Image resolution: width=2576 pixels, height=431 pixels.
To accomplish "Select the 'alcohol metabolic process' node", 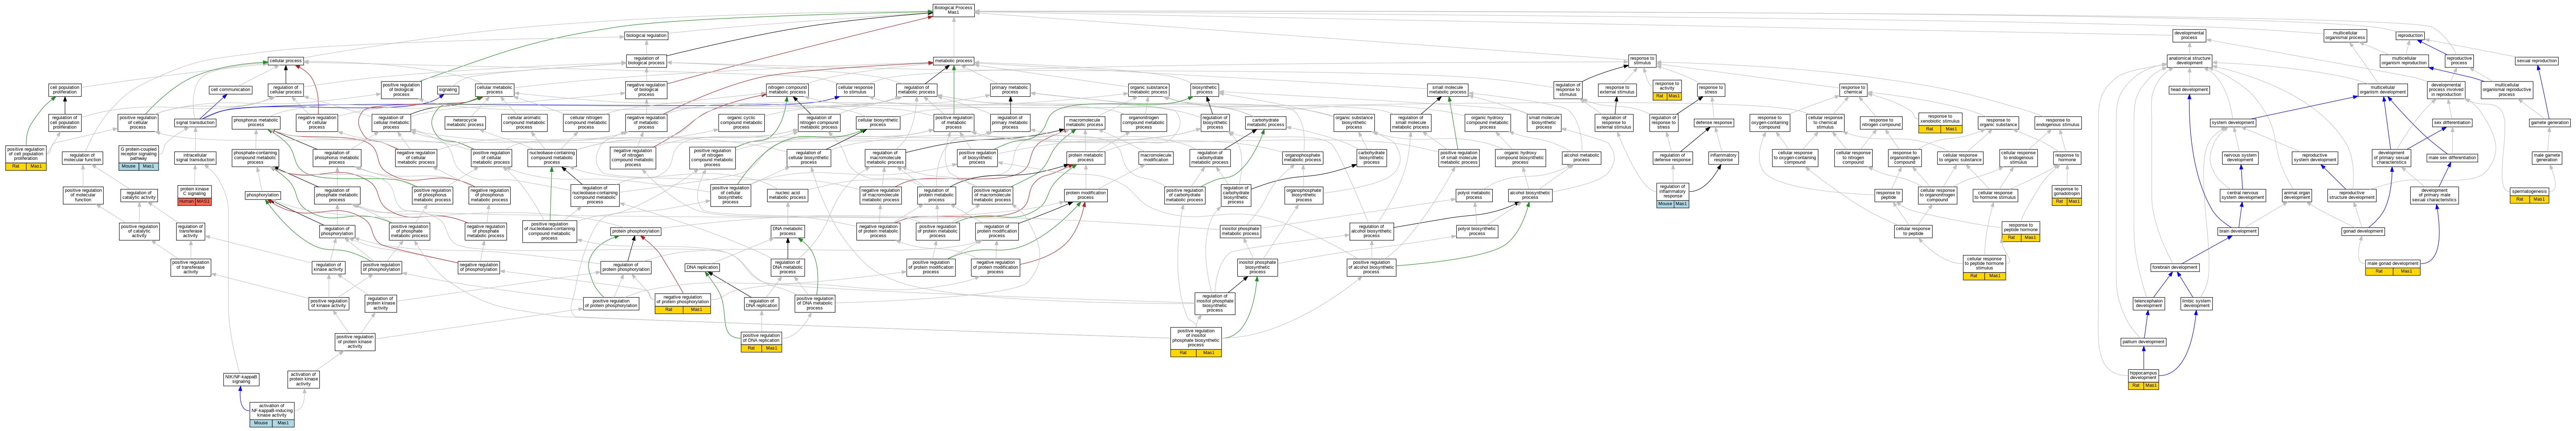I will 1581,158.
